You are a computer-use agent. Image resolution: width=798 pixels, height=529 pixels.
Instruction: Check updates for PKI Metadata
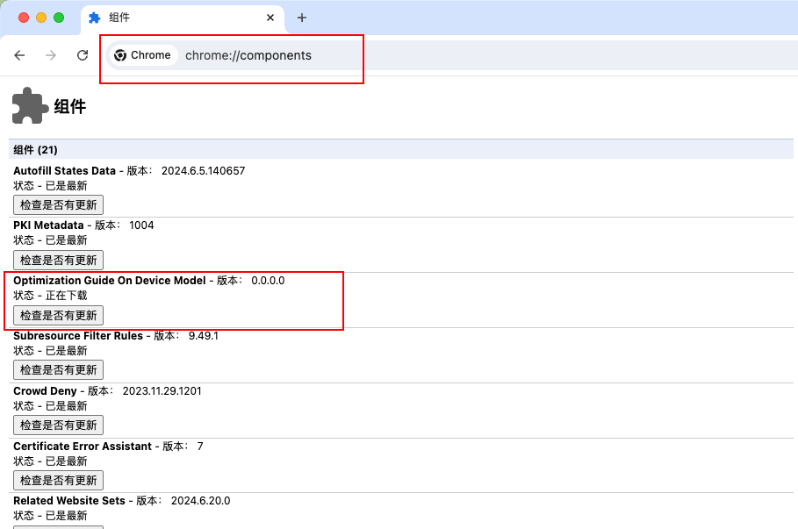[x=59, y=261]
